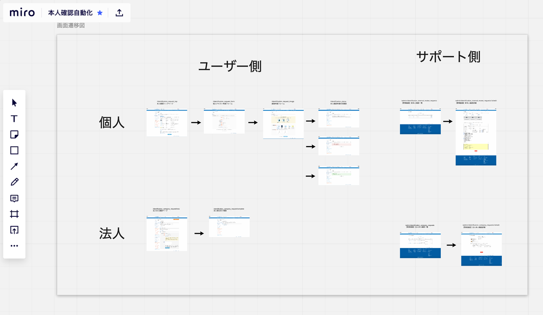Select the 法人本人認証ページ thumbnail

coord(167,234)
